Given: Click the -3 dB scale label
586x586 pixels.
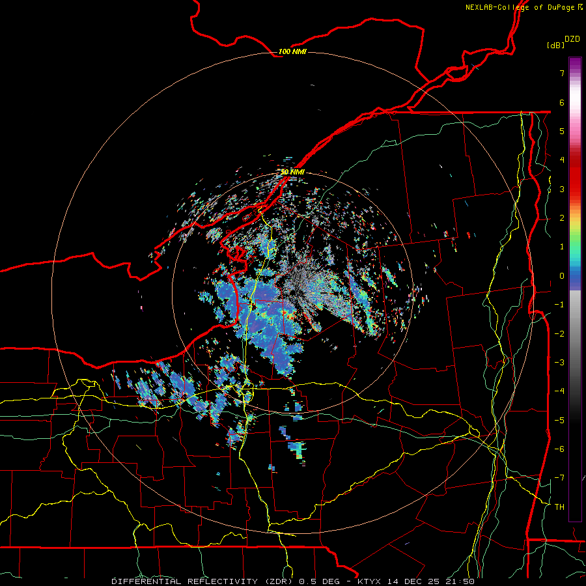Looking at the screenshot, I should pyautogui.click(x=559, y=363).
